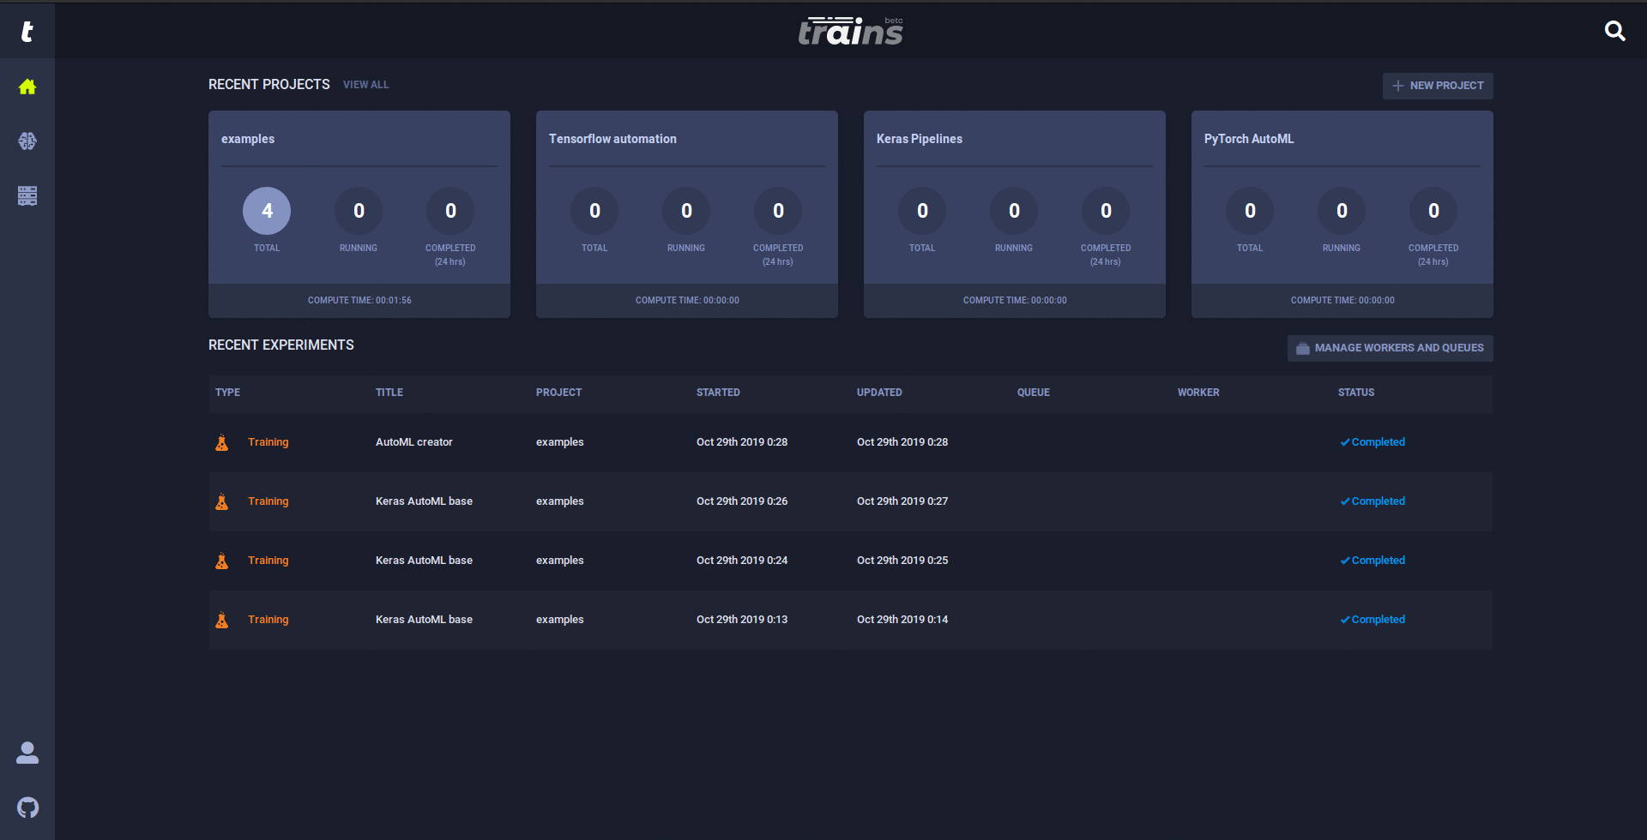Click the Started column header
This screenshot has height=840, width=1647.
(718, 393)
